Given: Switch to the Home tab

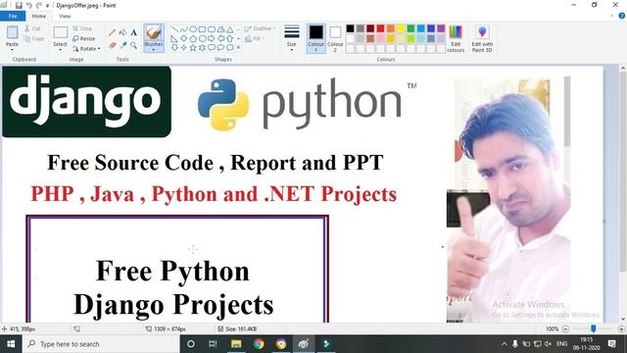Looking at the screenshot, I should pos(39,16).
